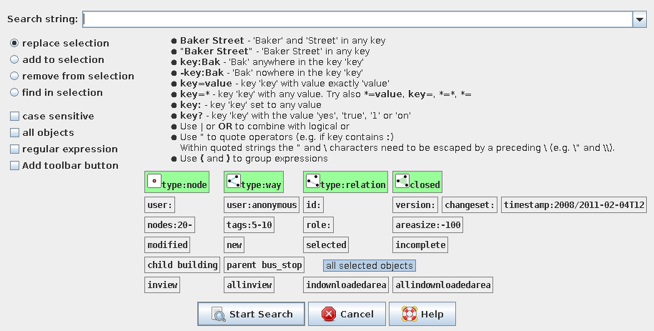Expand the search string history dropdown

coord(639,19)
